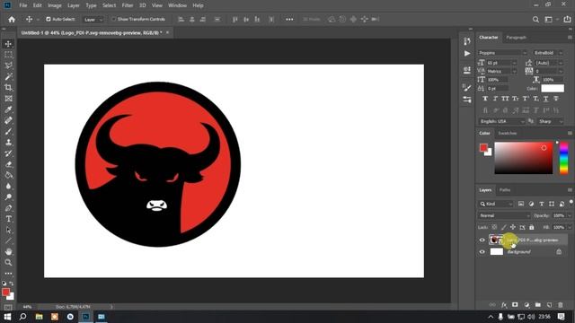This screenshot has width=575, height=323.
Task: Click the Home icon in options bar
Action: coord(12,20)
